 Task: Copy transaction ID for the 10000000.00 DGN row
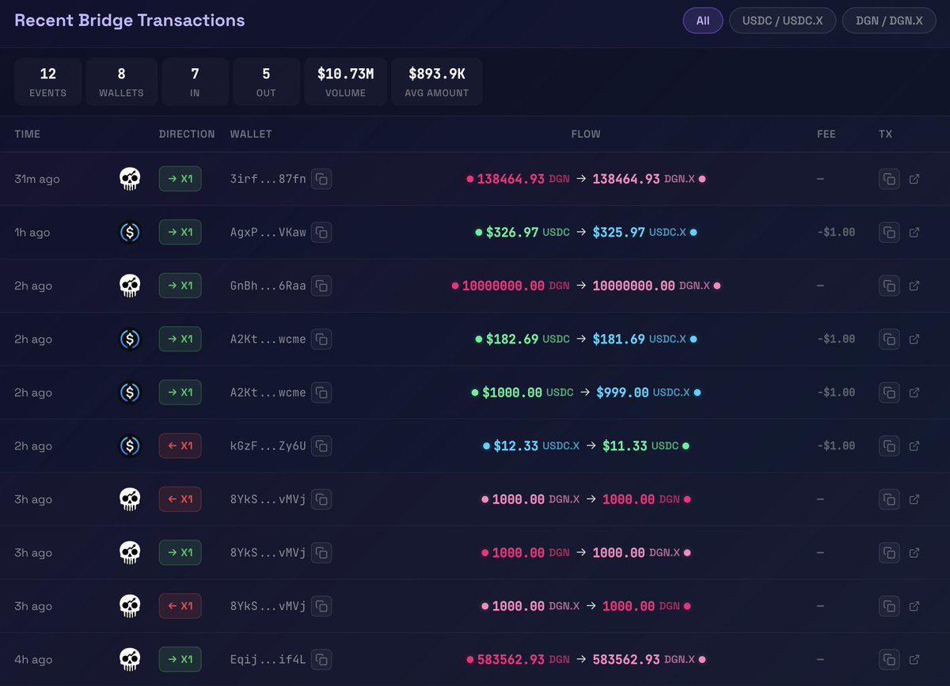pos(889,286)
